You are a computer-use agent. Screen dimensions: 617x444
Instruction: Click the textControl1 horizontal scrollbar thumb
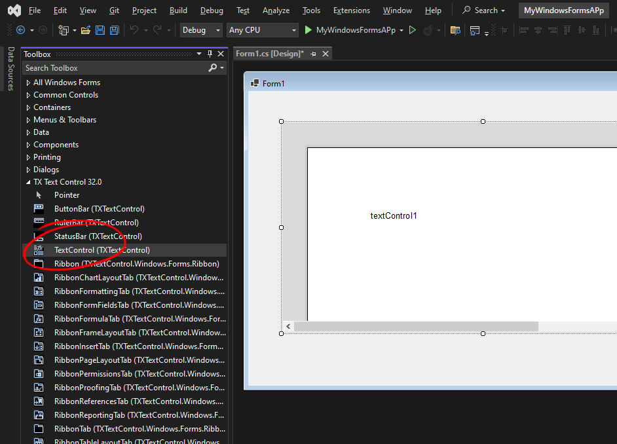click(416, 326)
